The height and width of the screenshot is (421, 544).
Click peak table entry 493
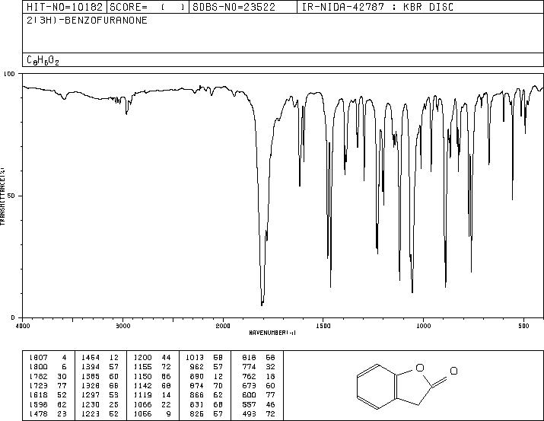259,413
